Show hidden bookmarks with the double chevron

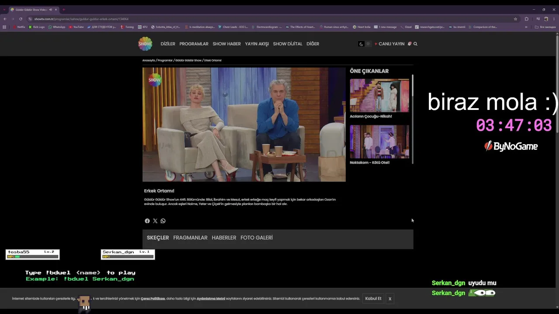(x=526, y=27)
